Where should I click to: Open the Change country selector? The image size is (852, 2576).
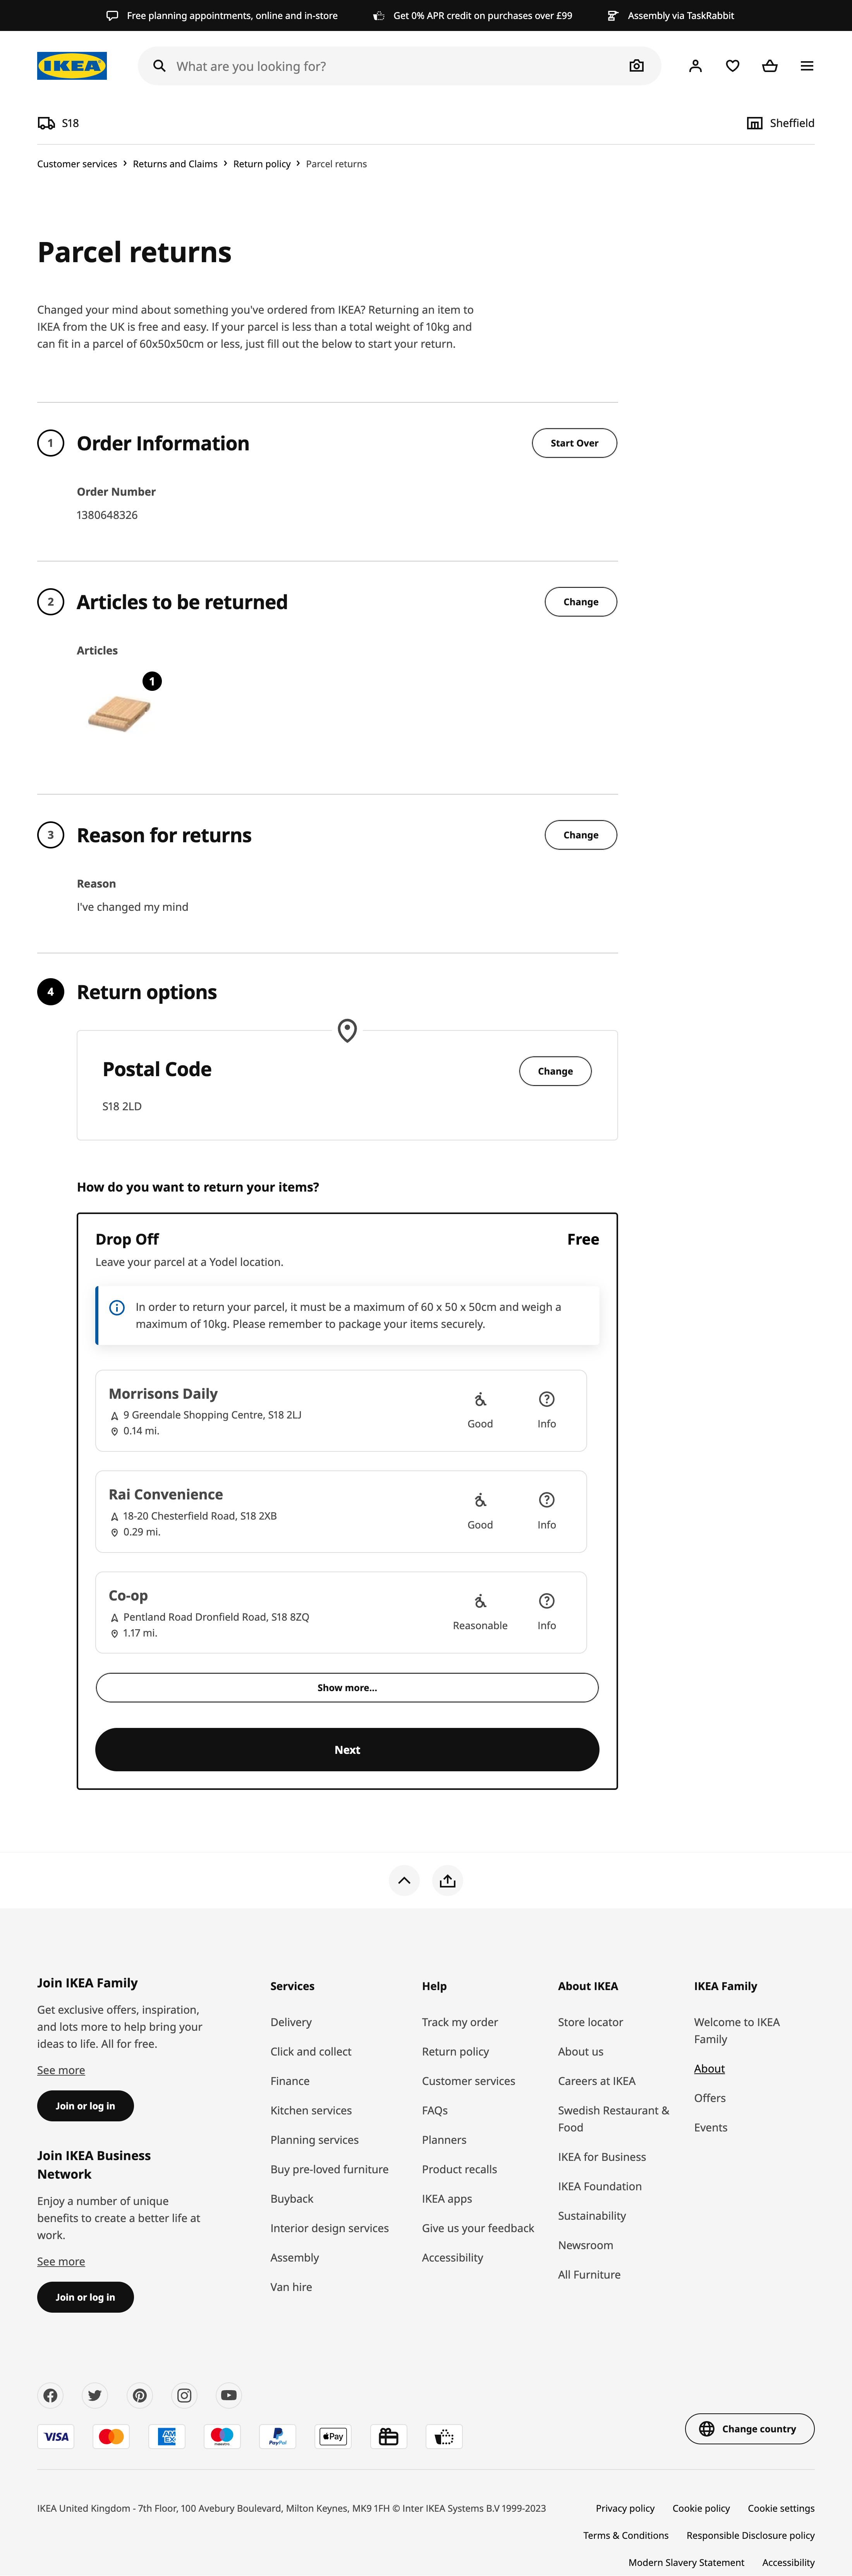(x=749, y=2428)
